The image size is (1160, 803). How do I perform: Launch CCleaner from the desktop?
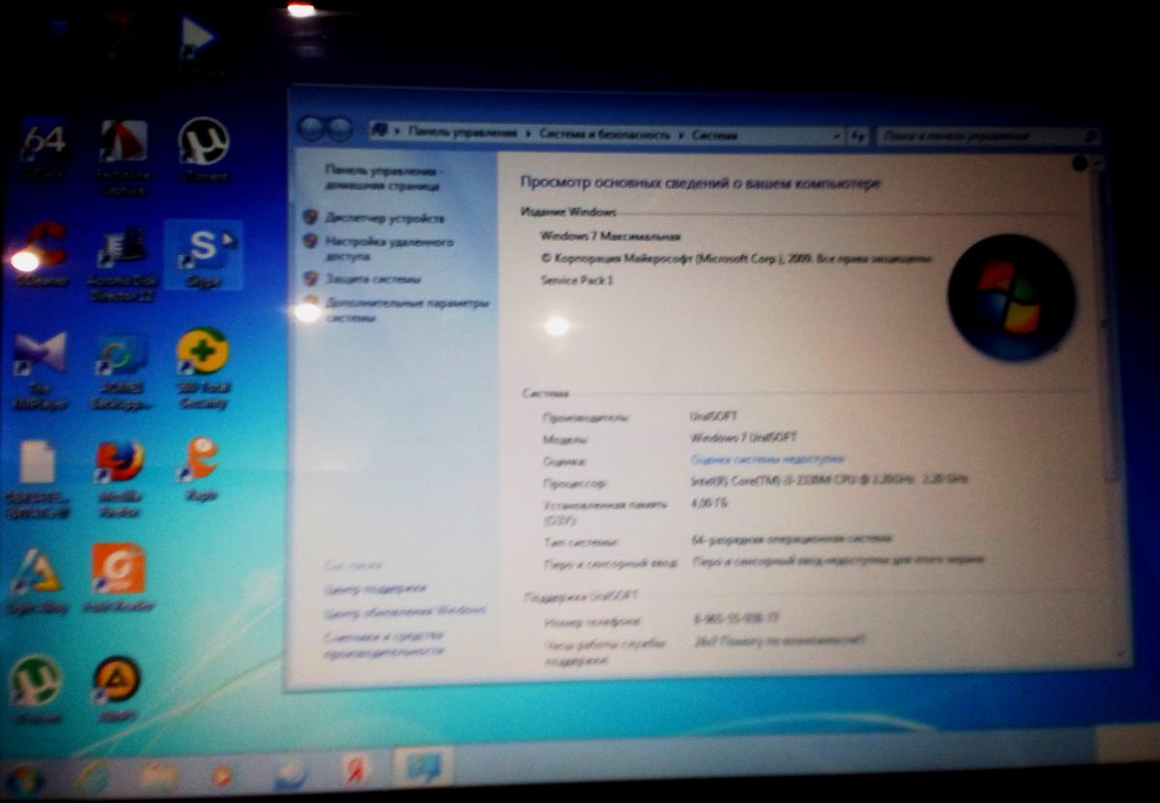[41, 253]
